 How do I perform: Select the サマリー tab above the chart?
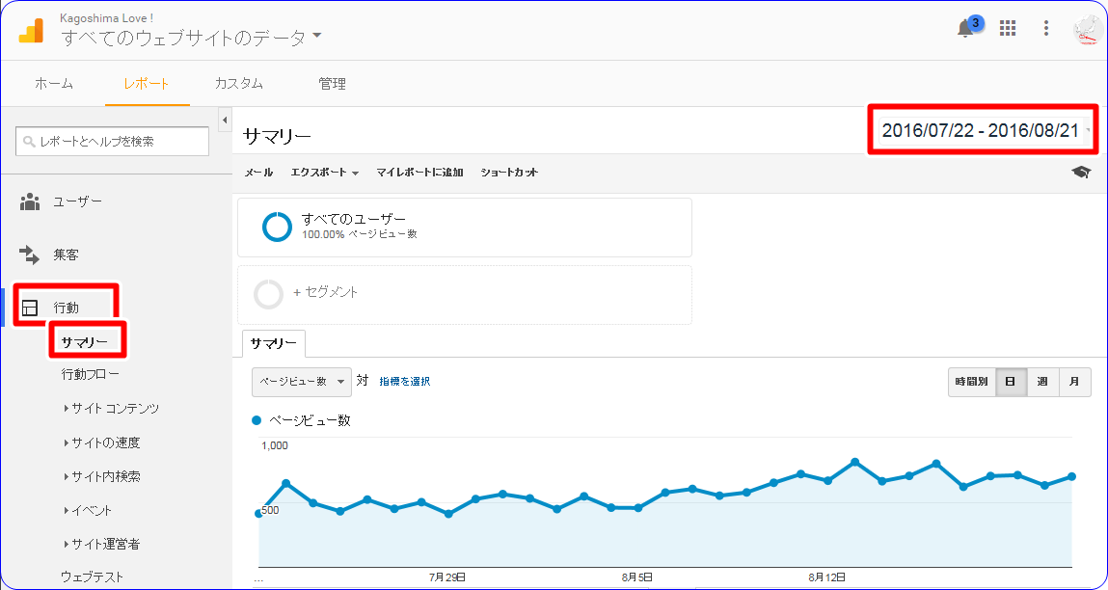274,344
